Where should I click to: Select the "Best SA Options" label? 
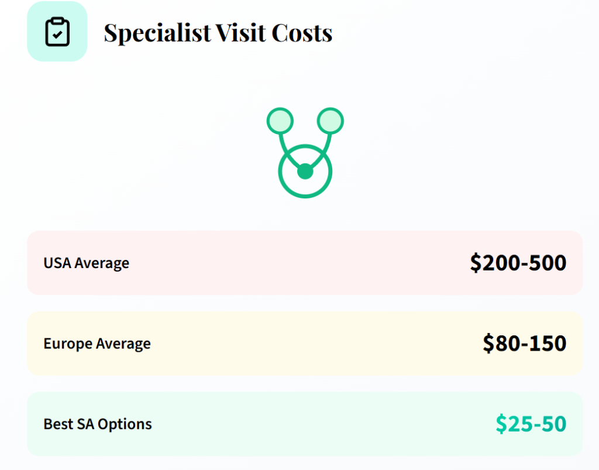pyautogui.click(x=98, y=424)
